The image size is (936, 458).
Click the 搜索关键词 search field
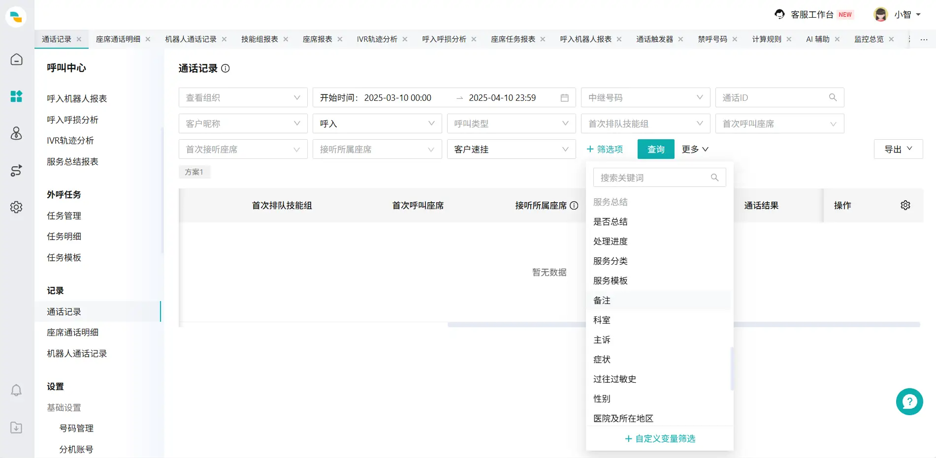click(x=660, y=178)
